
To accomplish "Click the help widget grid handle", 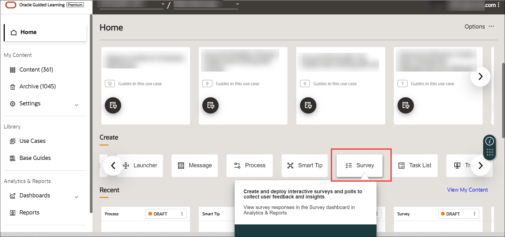I will click(x=489, y=152).
